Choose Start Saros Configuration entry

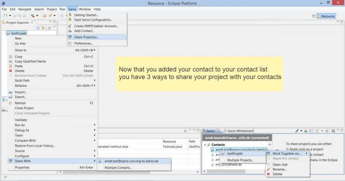point(97,20)
